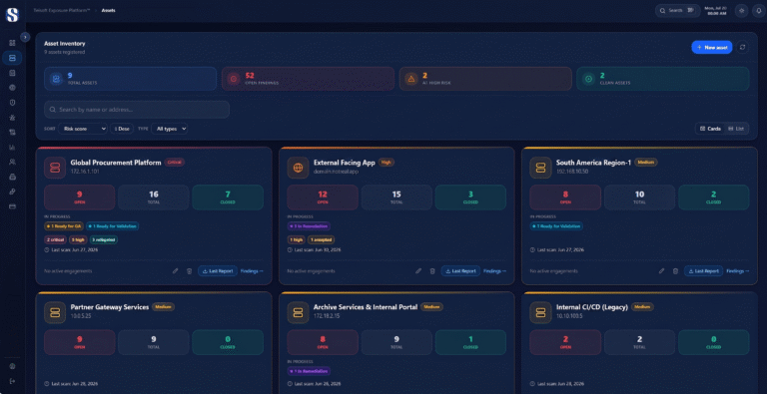Delete the South America Region-1 trash icon
This screenshot has width=767, height=394.
coord(675,271)
